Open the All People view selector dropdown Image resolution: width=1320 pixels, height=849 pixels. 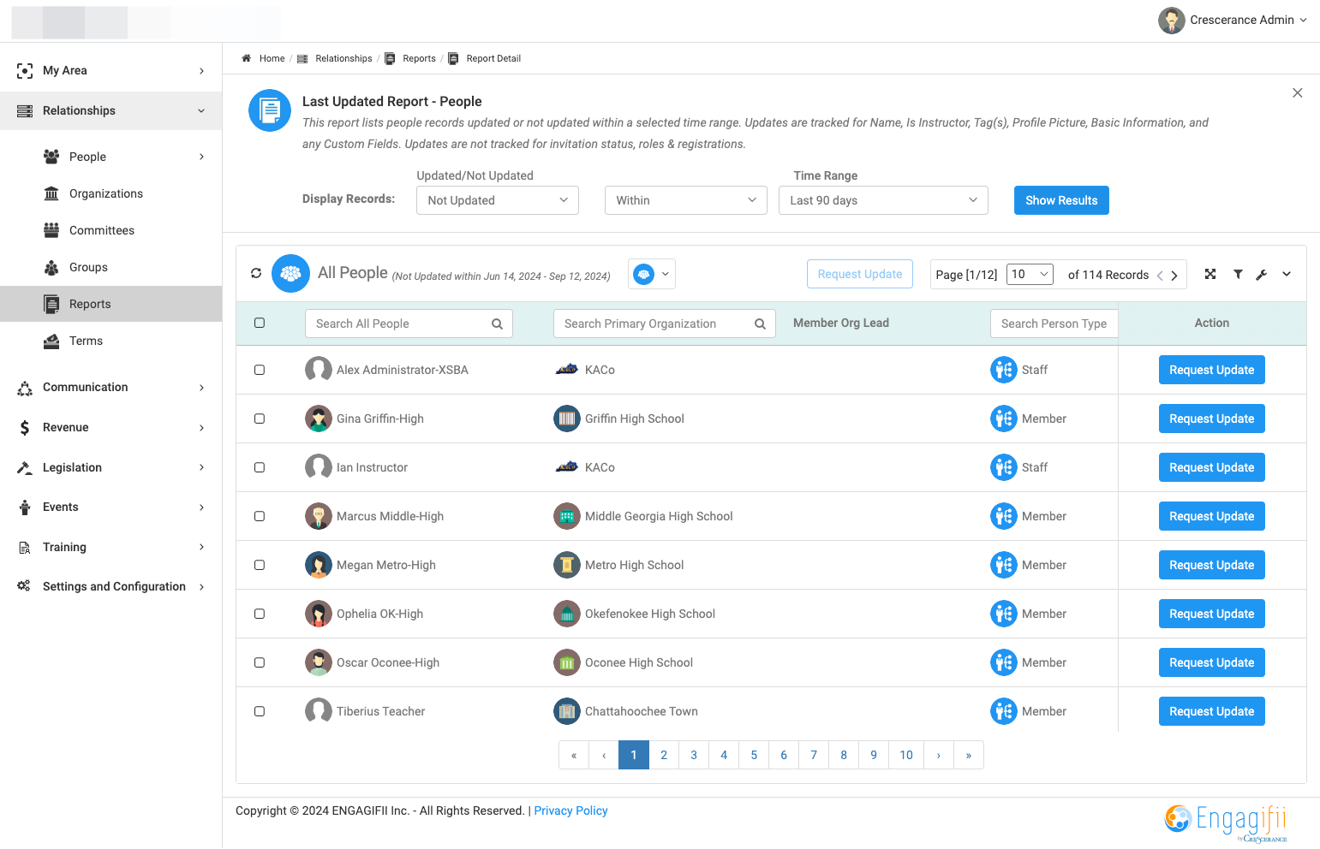[x=652, y=274]
